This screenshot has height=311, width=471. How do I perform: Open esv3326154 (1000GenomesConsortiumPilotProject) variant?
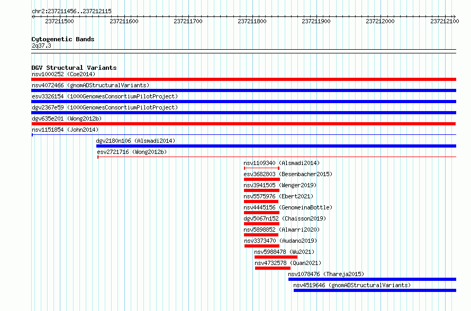105,96
